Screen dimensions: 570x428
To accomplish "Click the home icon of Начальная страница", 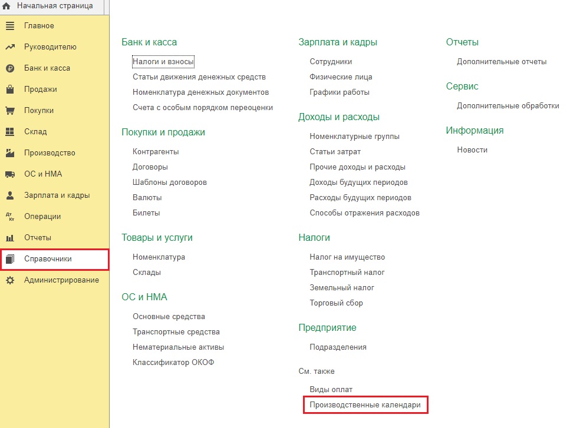I will point(6,6).
